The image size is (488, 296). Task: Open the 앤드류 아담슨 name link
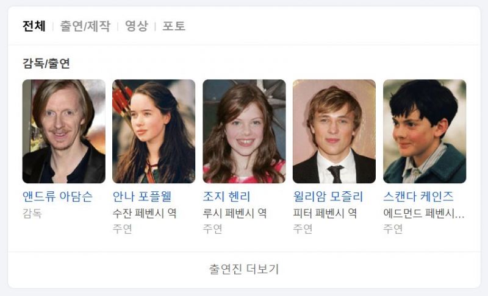(57, 196)
